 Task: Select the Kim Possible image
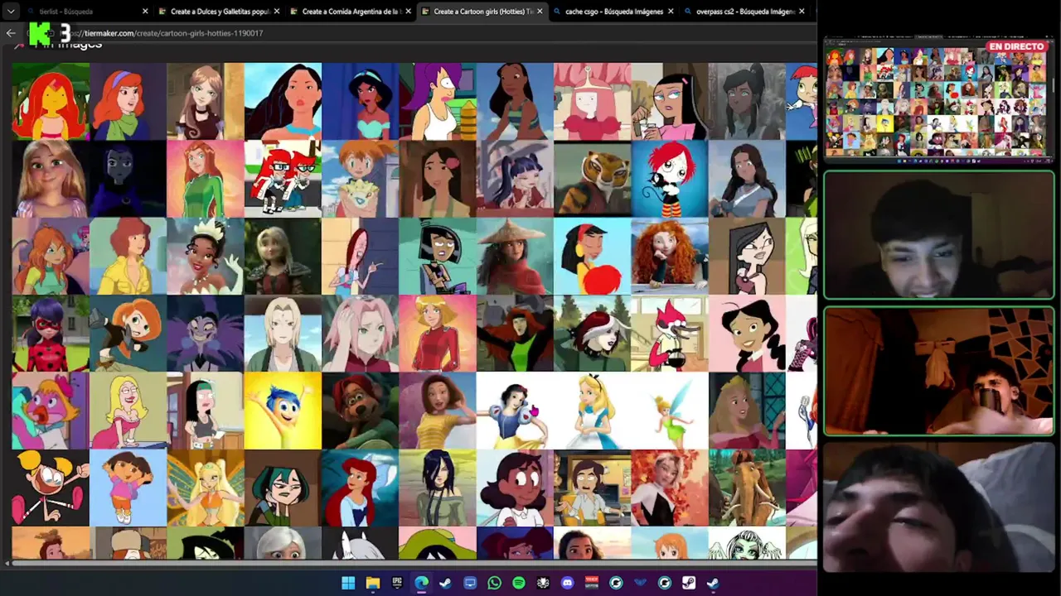[x=128, y=334]
